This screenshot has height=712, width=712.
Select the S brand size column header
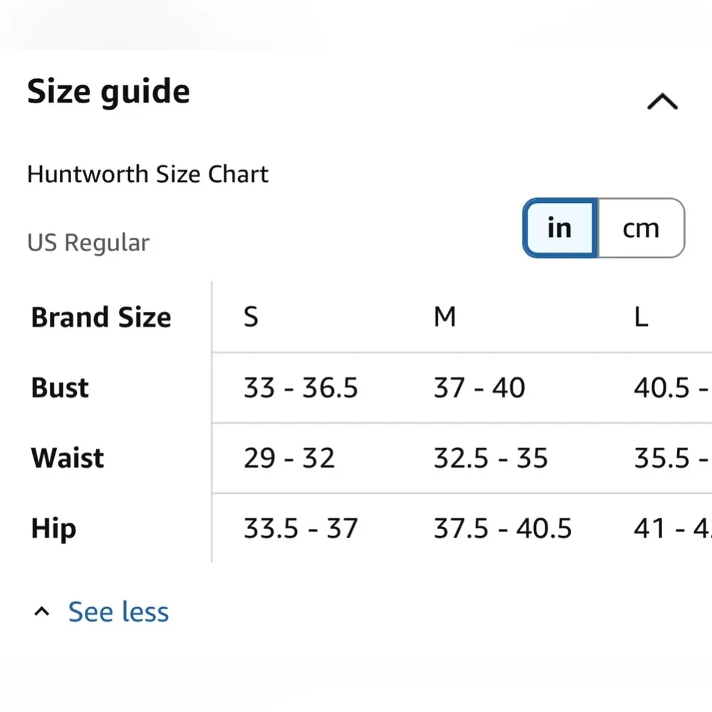point(251,317)
